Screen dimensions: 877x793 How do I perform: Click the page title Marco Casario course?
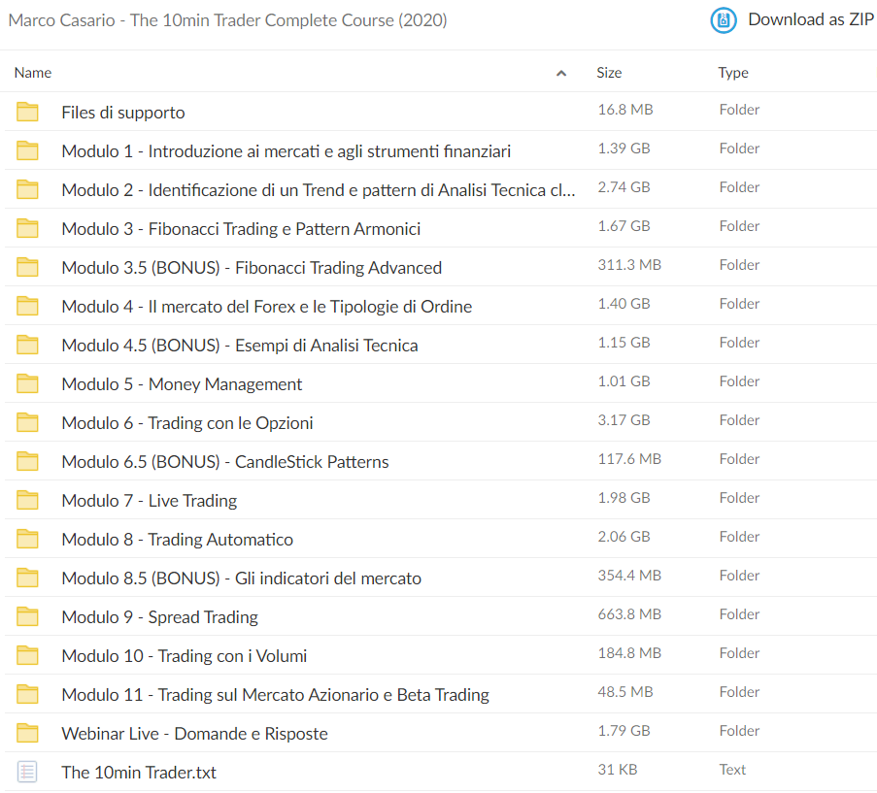click(x=227, y=20)
